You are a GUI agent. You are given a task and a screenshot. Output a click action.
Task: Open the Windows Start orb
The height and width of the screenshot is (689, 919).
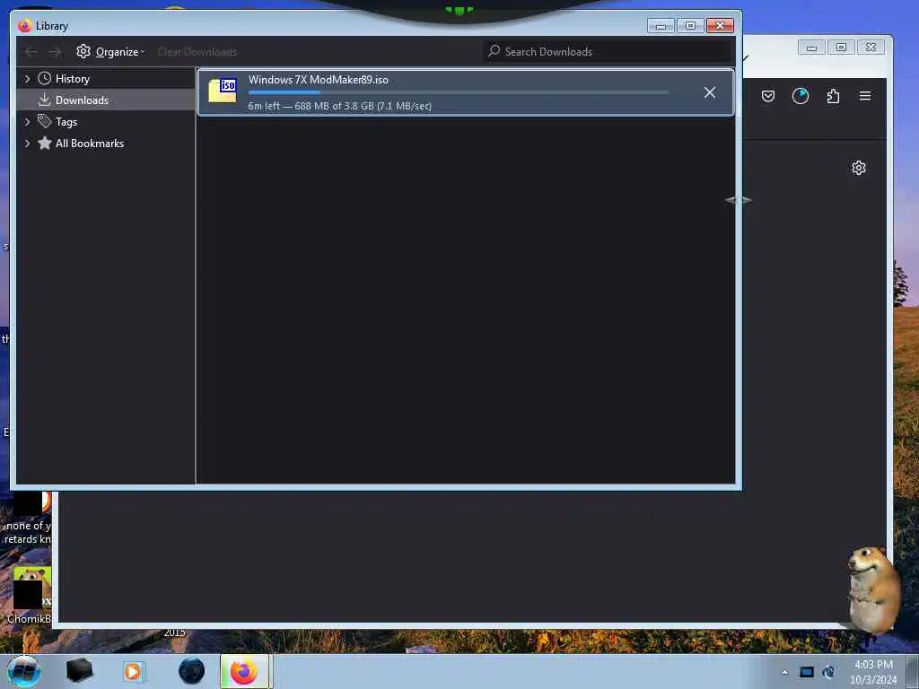pyautogui.click(x=24, y=671)
